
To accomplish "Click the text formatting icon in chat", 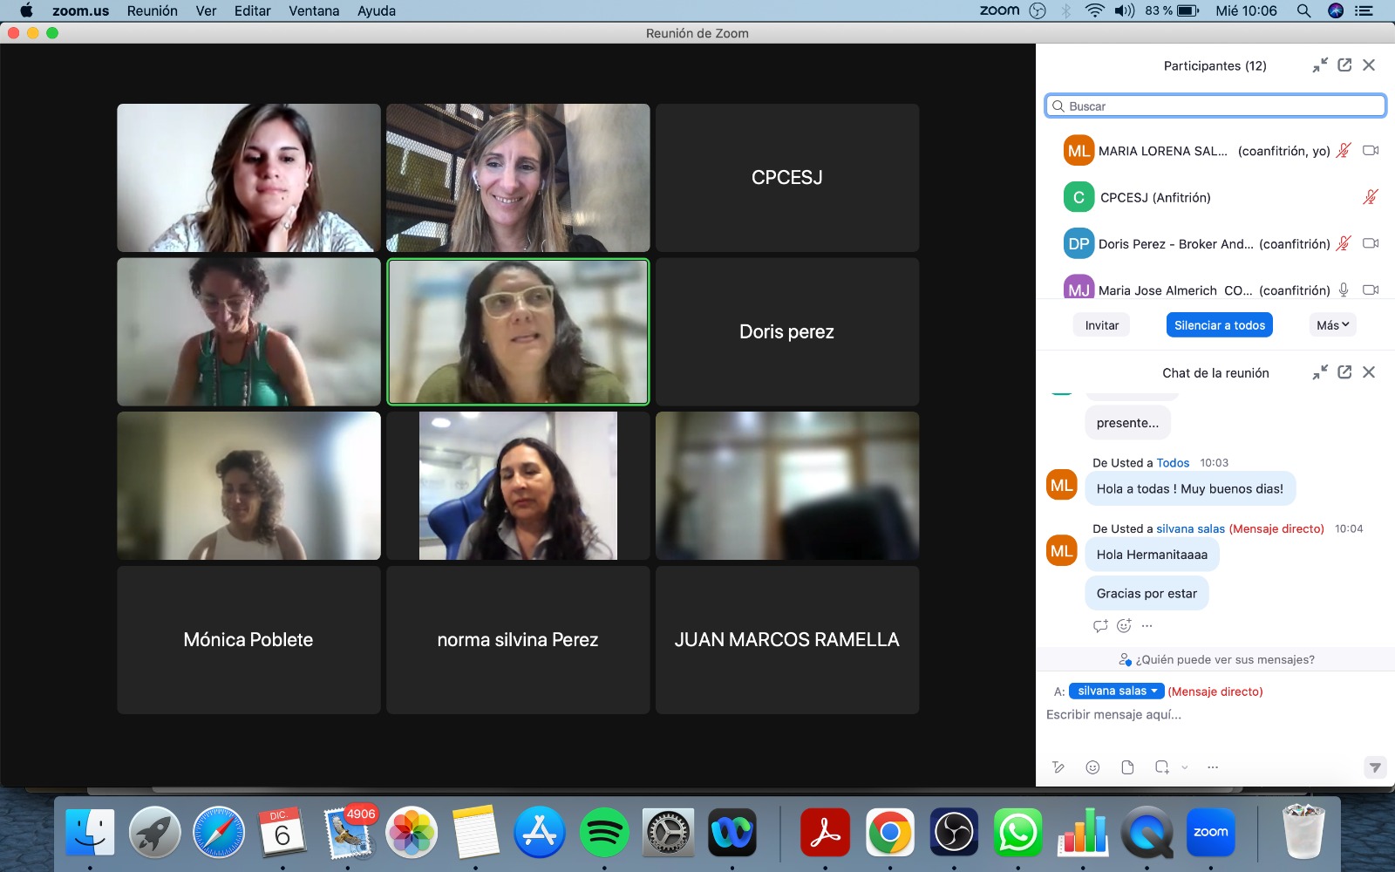I will (x=1058, y=767).
